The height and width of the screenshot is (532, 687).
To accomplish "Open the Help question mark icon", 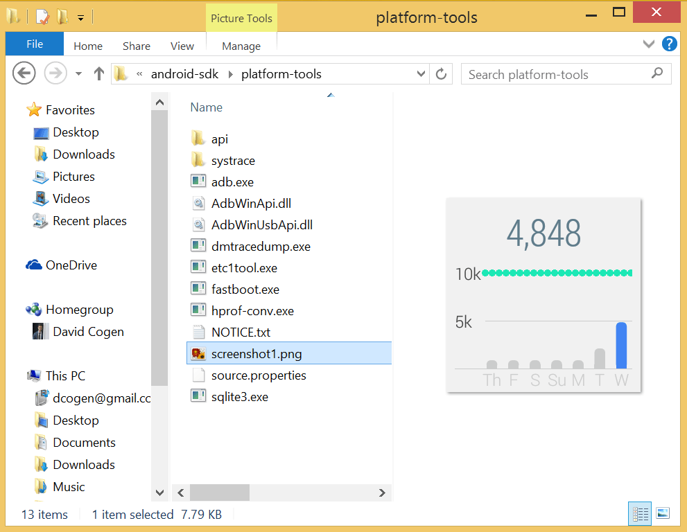I will click(x=669, y=44).
